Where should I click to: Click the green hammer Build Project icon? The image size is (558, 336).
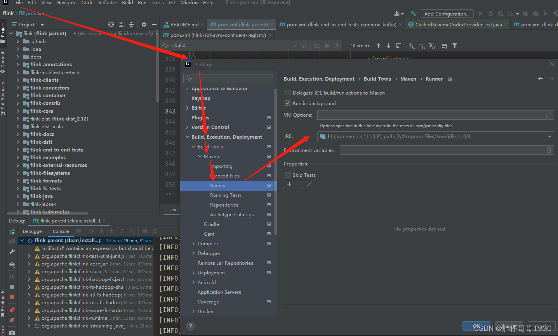click(413, 14)
